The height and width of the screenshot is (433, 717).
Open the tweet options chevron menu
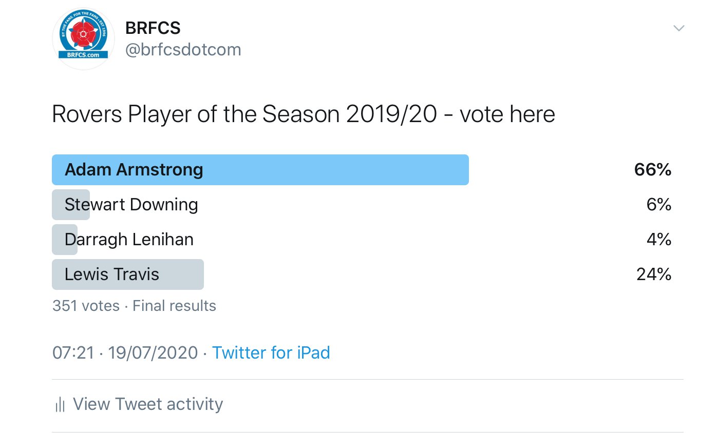point(678,28)
